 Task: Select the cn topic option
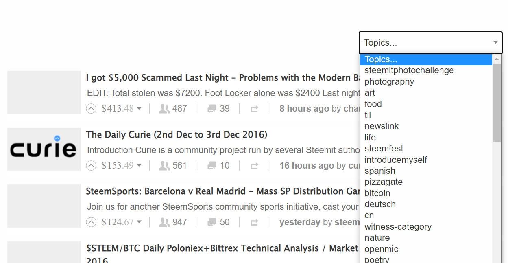point(426,215)
